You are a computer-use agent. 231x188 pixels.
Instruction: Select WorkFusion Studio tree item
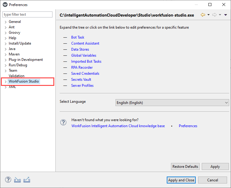point(24,81)
